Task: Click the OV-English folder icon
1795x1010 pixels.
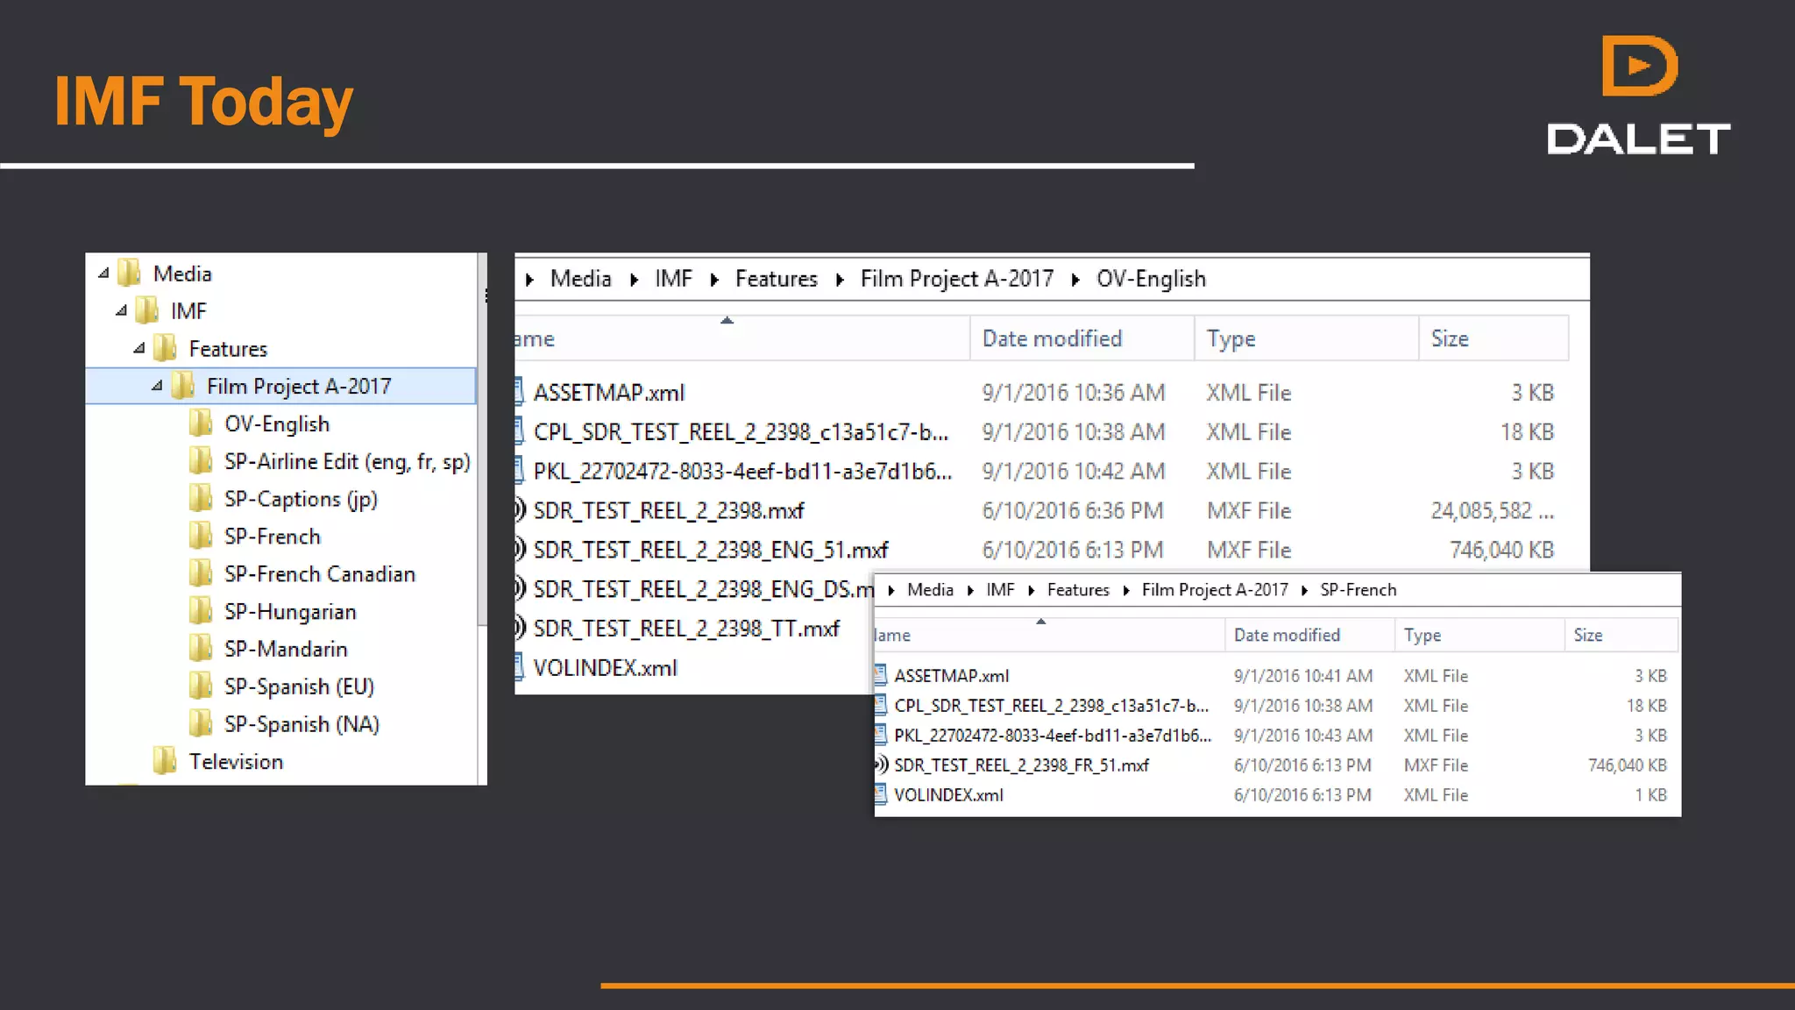Action: click(x=201, y=423)
